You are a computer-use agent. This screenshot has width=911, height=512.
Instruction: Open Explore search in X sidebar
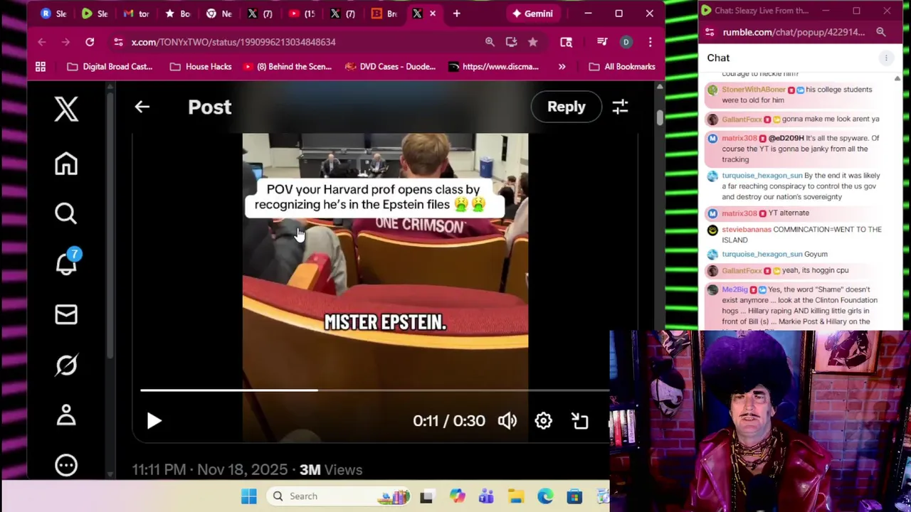[x=66, y=213]
